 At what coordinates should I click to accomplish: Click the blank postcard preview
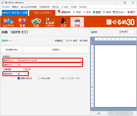[116, 76]
